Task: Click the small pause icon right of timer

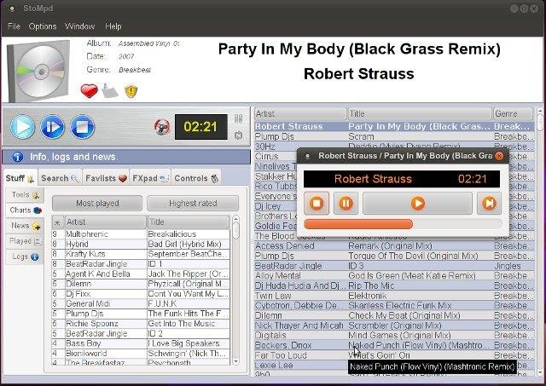Action: coord(239,119)
